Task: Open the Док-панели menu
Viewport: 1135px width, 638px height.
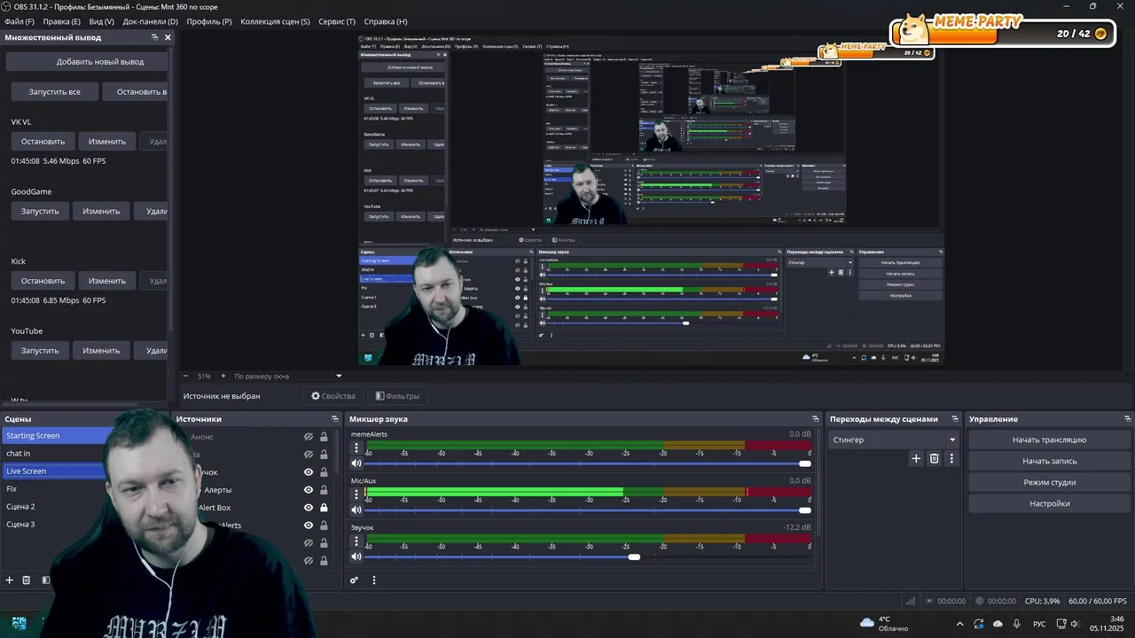Action: pos(150,21)
